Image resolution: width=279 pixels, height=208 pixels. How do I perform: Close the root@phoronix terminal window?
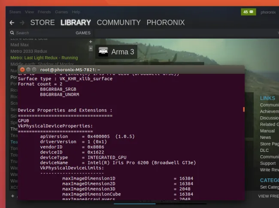22,69
